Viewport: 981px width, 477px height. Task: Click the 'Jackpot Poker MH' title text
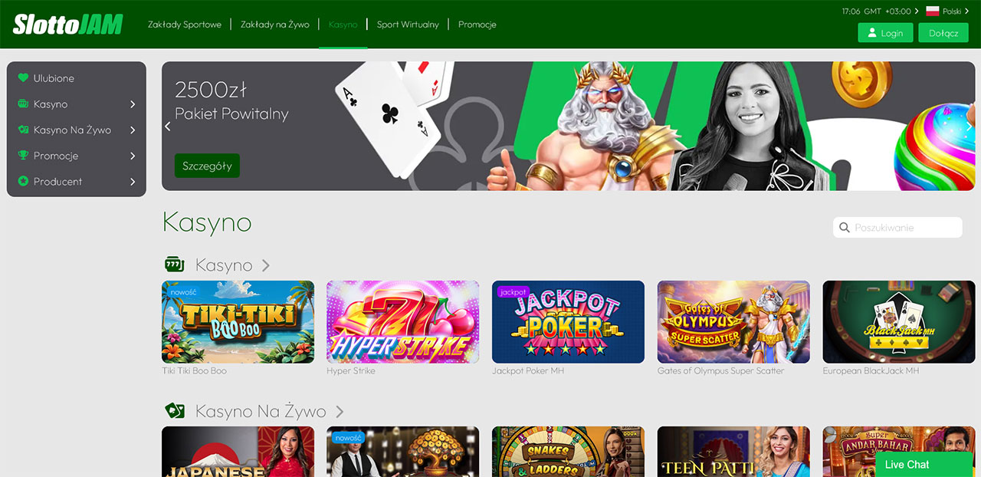click(x=530, y=371)
